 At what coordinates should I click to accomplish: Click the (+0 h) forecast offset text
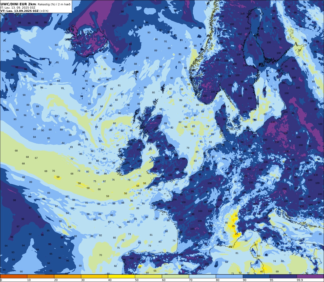pos(43,11)
